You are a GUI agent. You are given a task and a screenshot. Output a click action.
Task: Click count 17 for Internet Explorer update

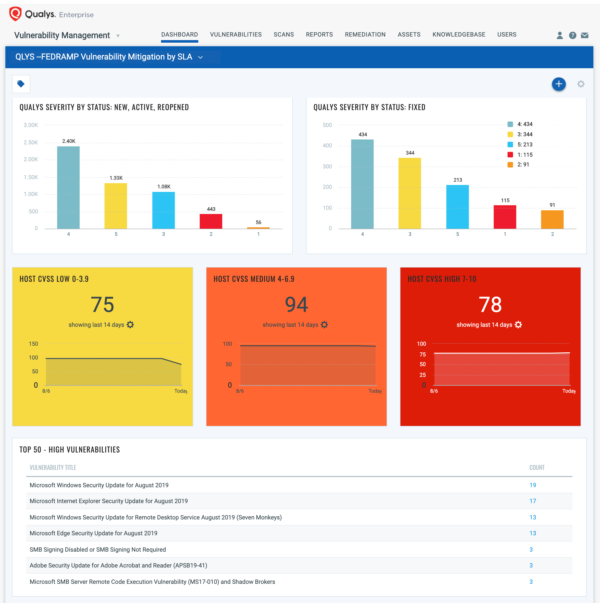(533, 501)
